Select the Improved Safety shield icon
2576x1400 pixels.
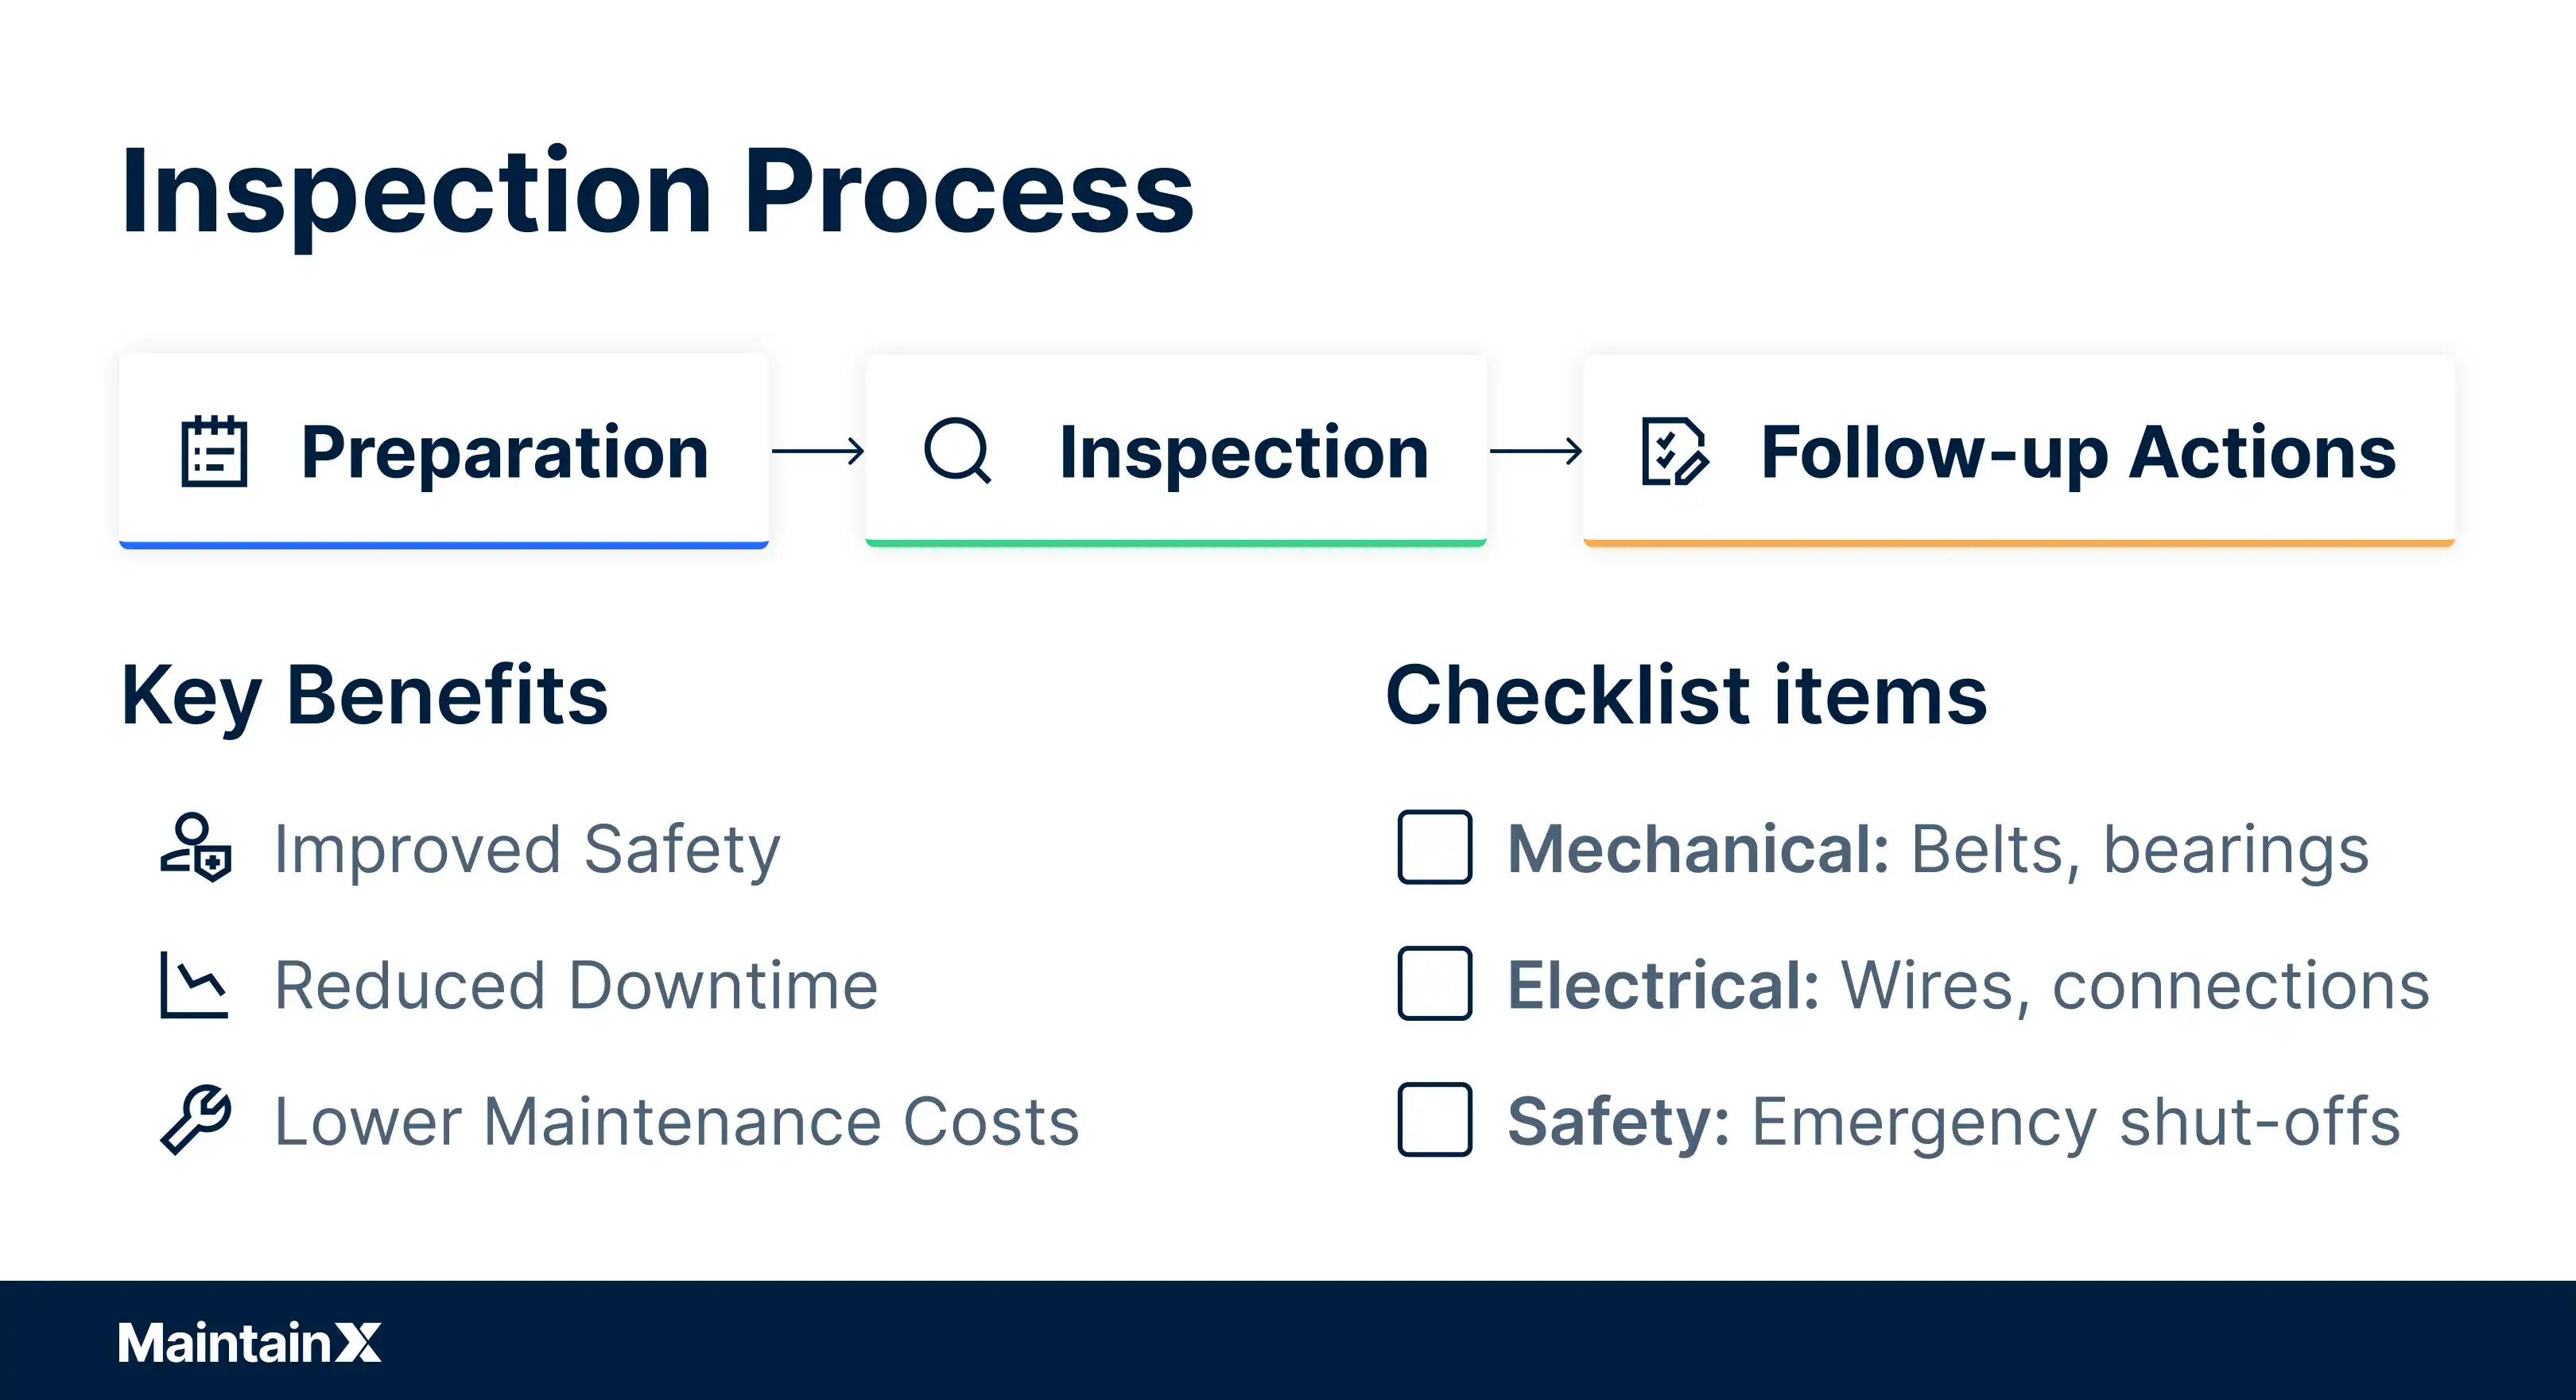tap(196, 847)
